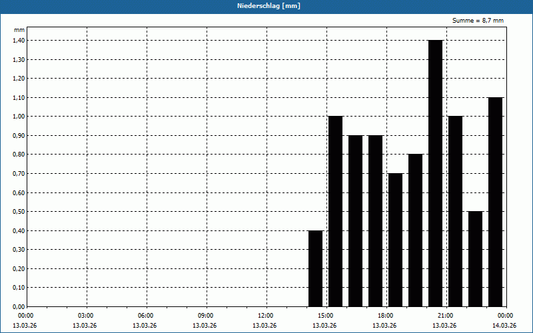Select the 06:00 time axis label
This screenshot has height=333, width=533.
pyautogui.click(x=146, y=315)
